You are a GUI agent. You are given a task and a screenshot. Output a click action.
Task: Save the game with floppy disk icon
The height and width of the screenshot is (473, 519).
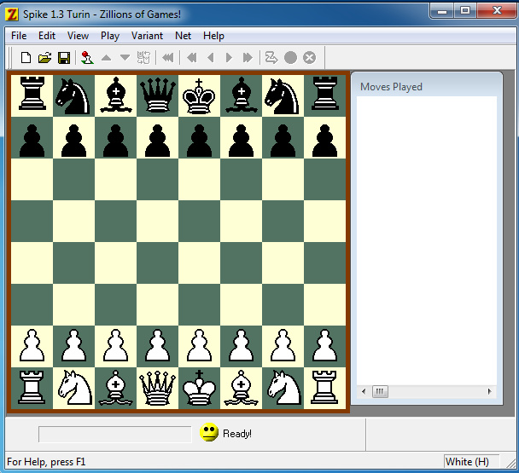point(64,58)
